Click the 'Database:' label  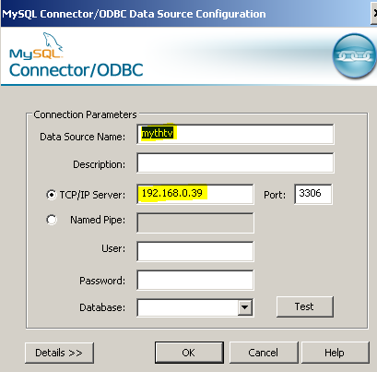coord(102,307)
